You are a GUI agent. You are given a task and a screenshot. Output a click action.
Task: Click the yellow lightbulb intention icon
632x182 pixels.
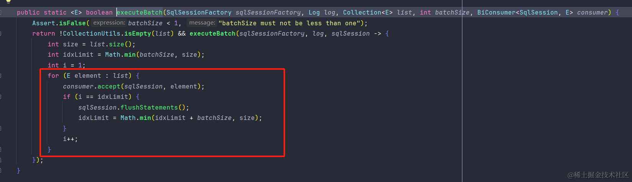(8, 1)
